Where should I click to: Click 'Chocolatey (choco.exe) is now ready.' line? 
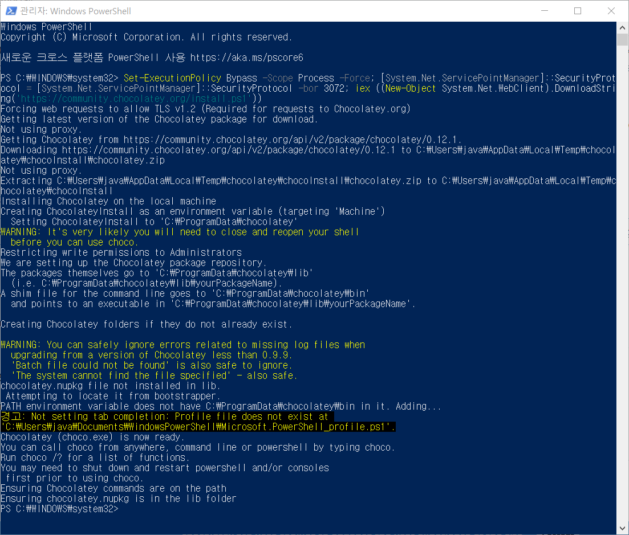[92, 437]
